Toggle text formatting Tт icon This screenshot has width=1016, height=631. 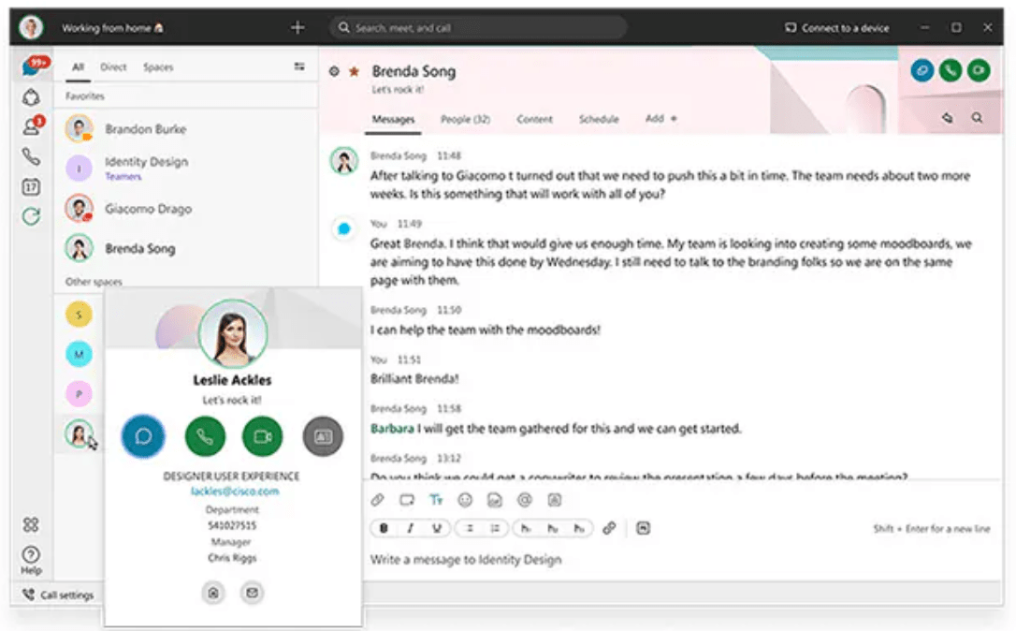point(436,500)
